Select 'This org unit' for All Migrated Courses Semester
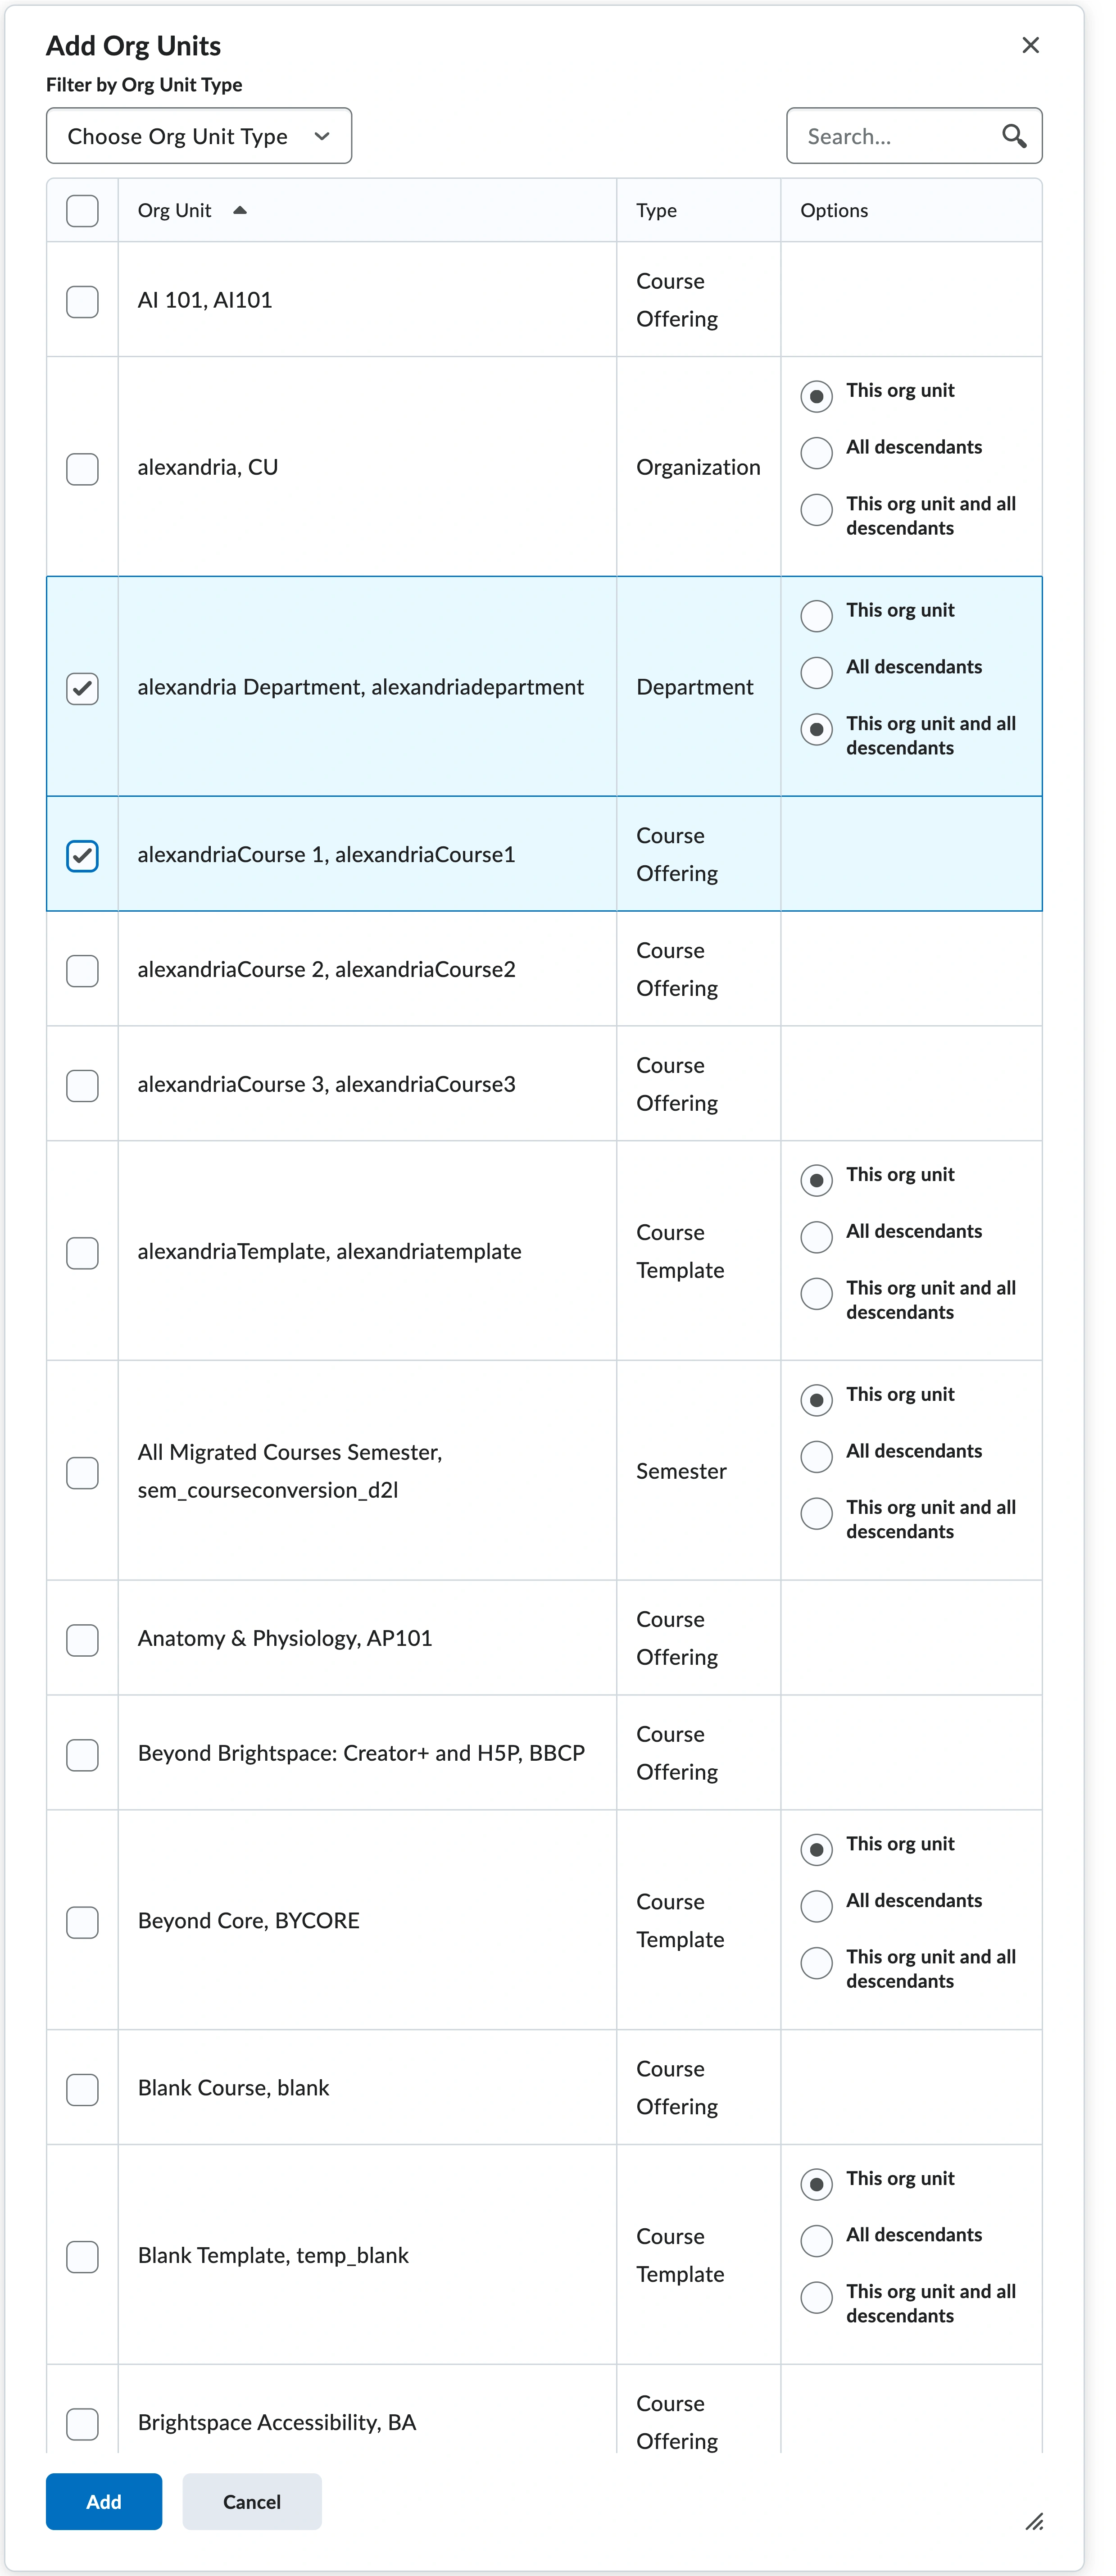The width and height of the screenshot is (1116, 2576). (816, 1400)
